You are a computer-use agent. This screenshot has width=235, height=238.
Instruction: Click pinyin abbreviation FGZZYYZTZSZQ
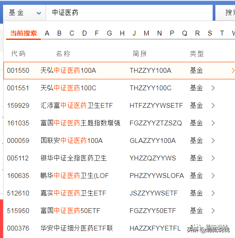tap(156, 123)
